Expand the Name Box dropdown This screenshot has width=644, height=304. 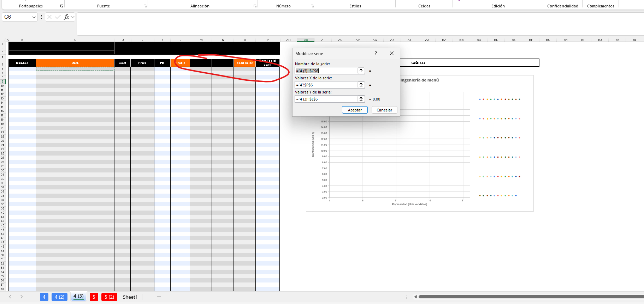34,17
